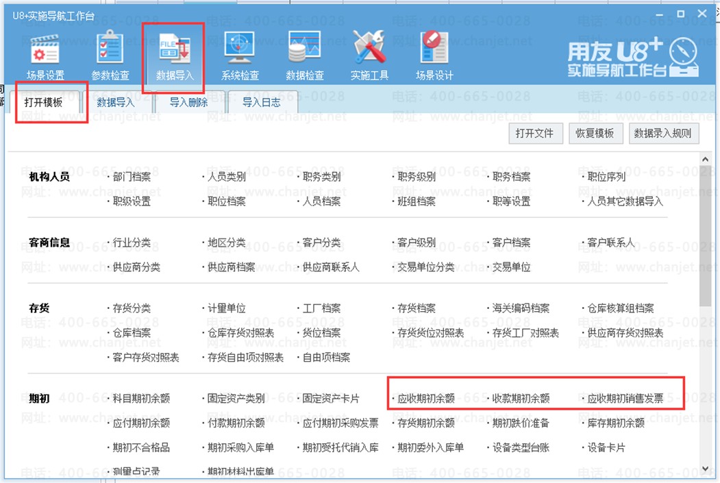
Task: Click 仓库存货对照表 entry
Action: click(241, 333)
